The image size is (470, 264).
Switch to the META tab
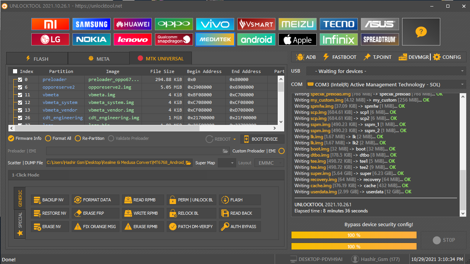99,59
